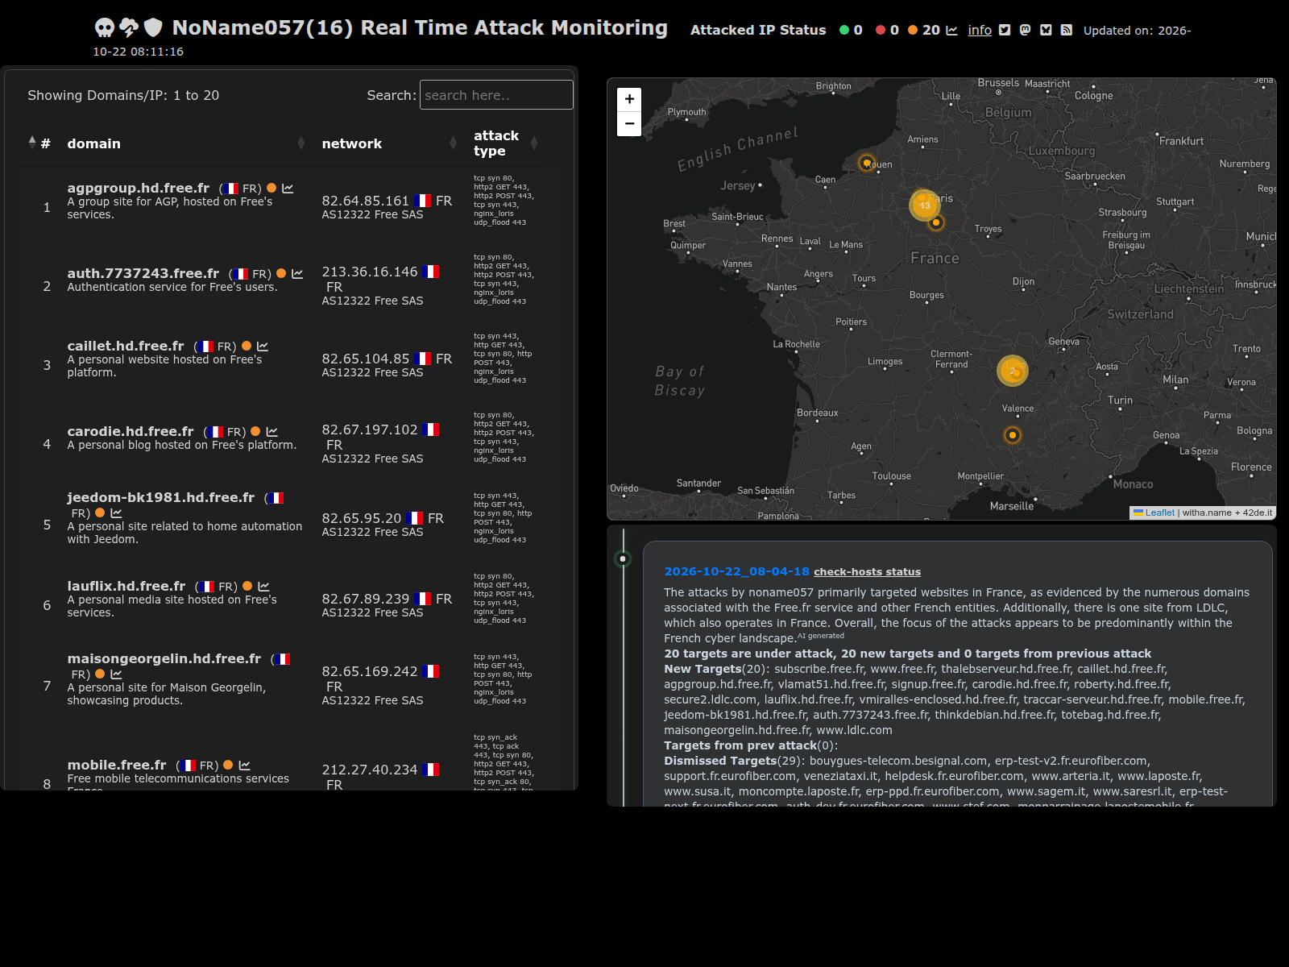Screen dimensions: 1289x967
Task: Open the Bluesky icon link in header
Action: [x=1046, y=30]
